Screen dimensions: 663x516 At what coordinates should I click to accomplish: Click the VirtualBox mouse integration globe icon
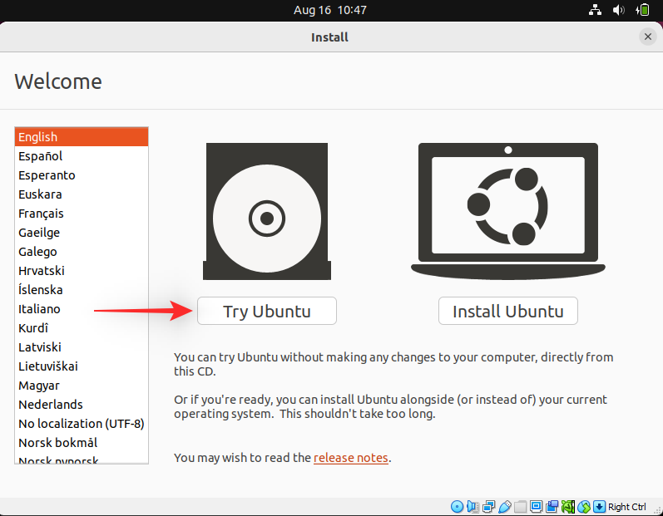(583, 506)
